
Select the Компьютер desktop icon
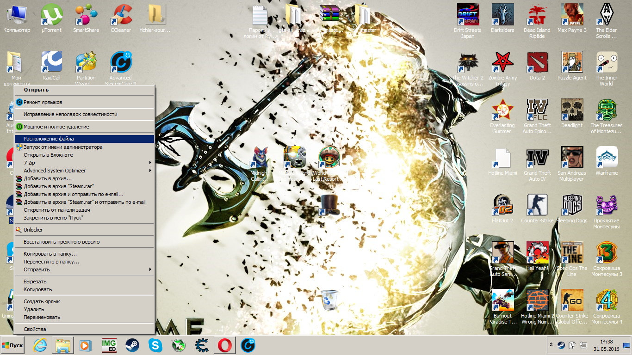(x=17, y=18)
